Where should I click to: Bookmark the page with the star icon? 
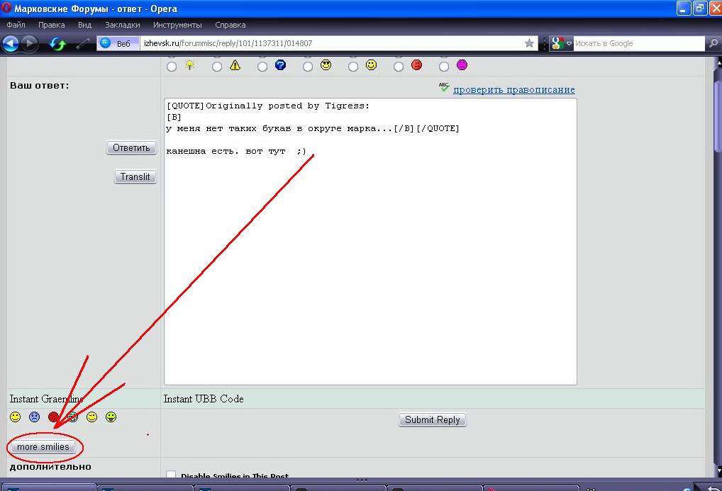pyautogui.click(x=530, y=43)
